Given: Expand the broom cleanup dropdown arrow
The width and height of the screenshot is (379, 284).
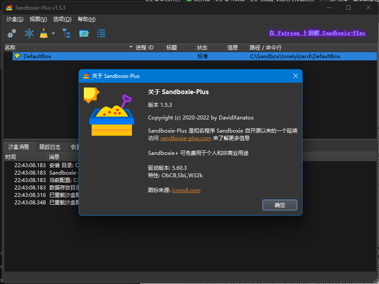Looking at the screenshot, I should [x=53, y=33].
